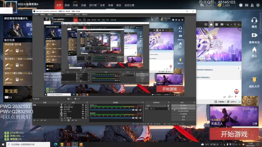Toggle lock on 文本(GDI+) 2 source
Image resolution: width=262 pixels, height=147 pixels.
point(86,105)
